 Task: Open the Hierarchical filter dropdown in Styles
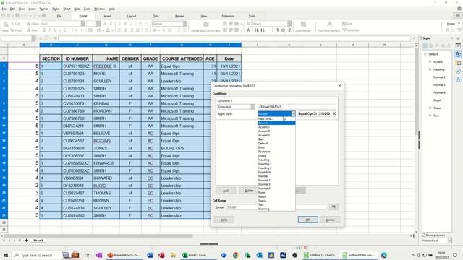pos(450,240)
